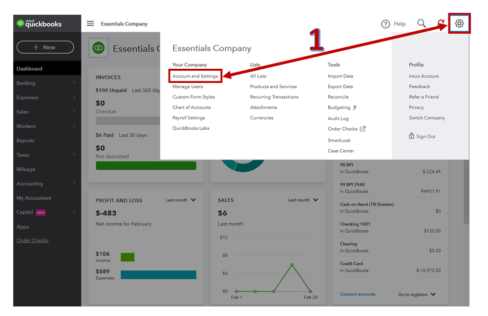Click Feedback in Profile
The height and width of the screenshot is (316, 488).
(419, 87)
